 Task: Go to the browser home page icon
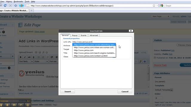[16, 6]
